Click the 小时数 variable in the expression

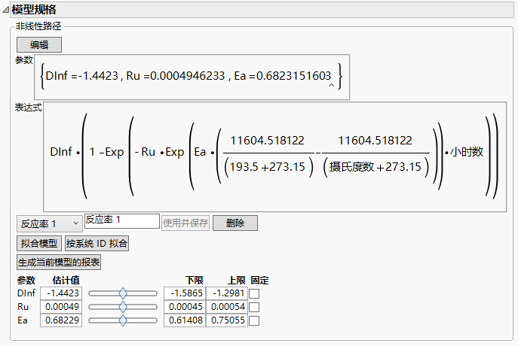467,152
